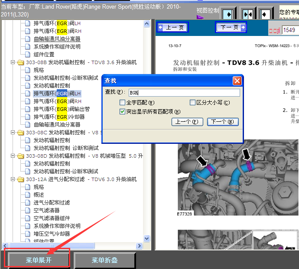
Task: Click up arrow of tree vertical scrollbar
Action: tap(146, 24)
